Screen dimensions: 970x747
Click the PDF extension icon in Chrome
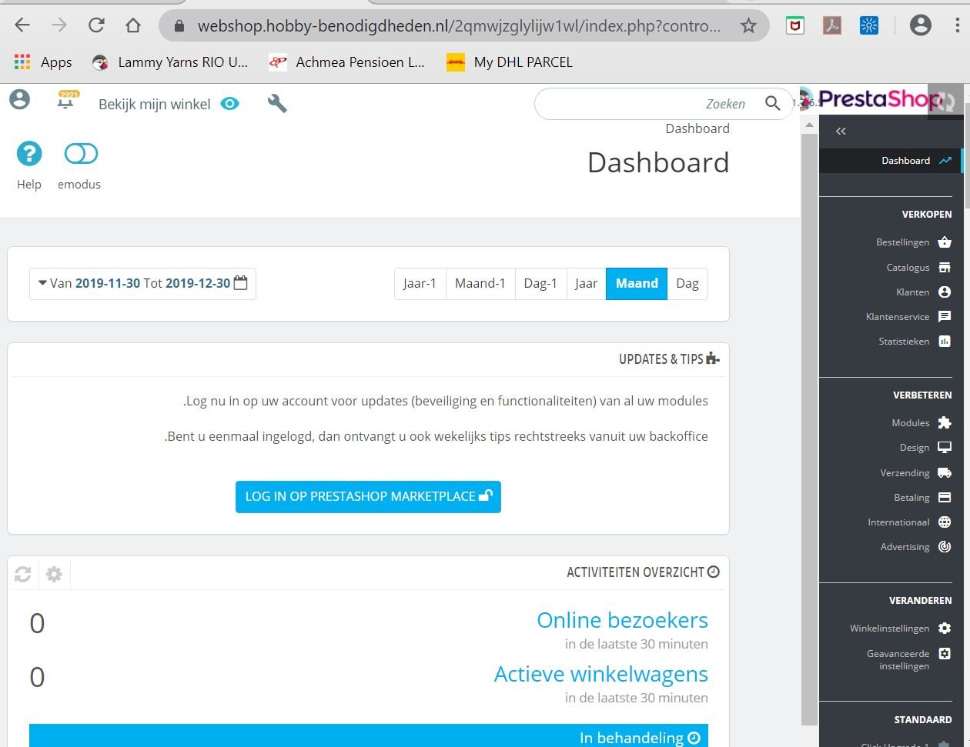(832, 26)
